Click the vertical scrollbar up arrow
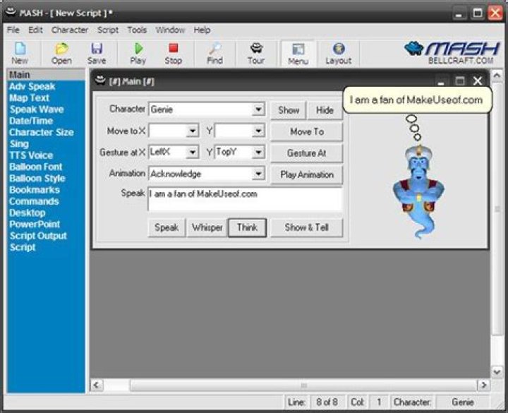508x413 pixels. pos(497,76)
